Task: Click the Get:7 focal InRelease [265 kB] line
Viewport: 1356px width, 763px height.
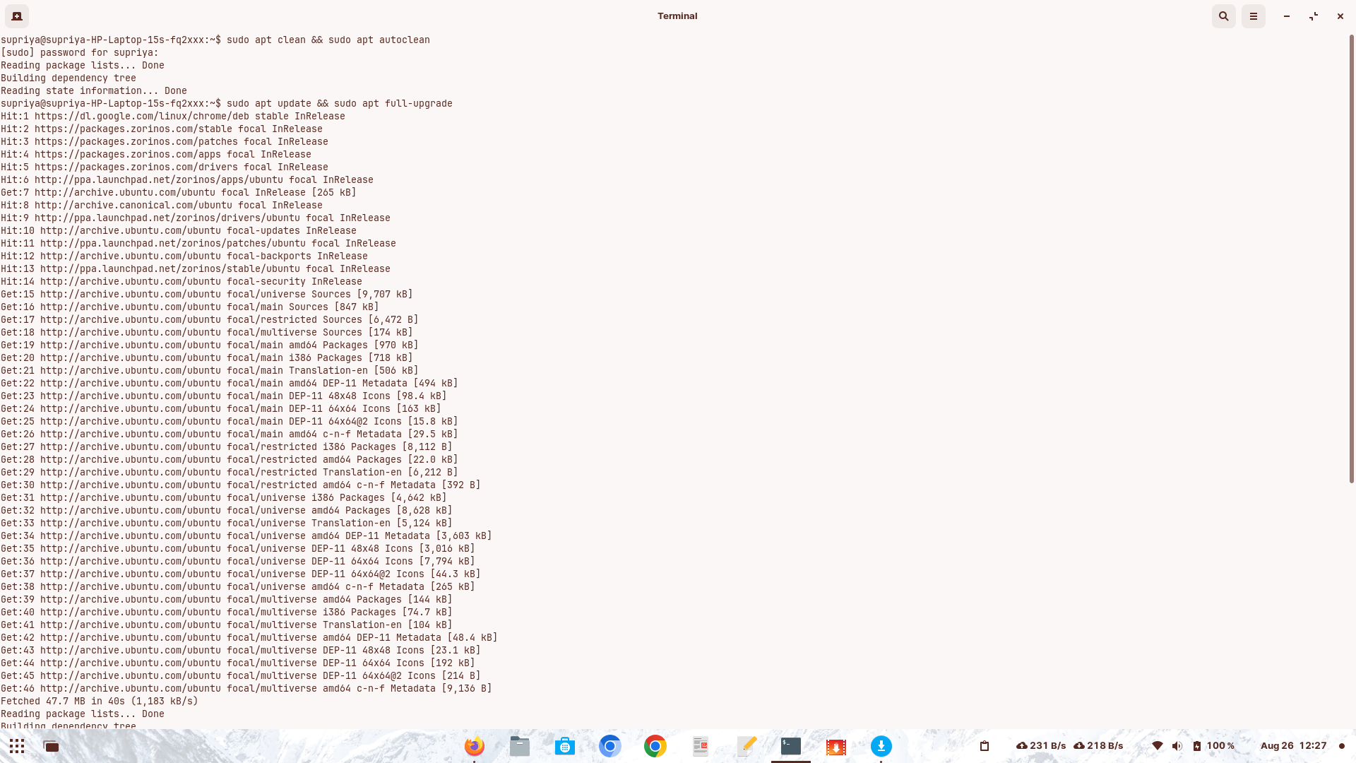Action: click(179, 193)
